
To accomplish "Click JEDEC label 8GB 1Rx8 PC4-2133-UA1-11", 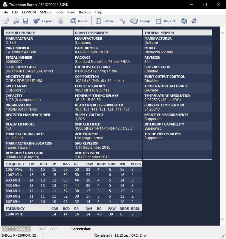I will tap(29, 71).
